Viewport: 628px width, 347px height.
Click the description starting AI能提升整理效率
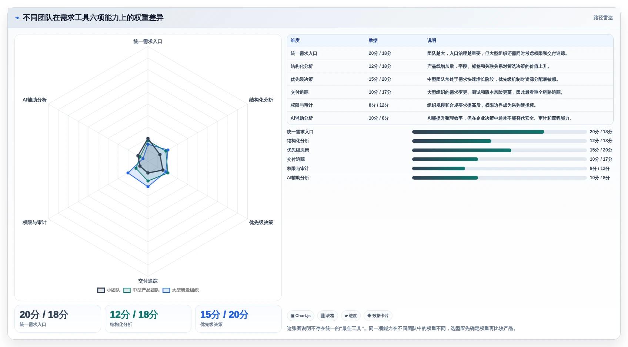(500, 119)
